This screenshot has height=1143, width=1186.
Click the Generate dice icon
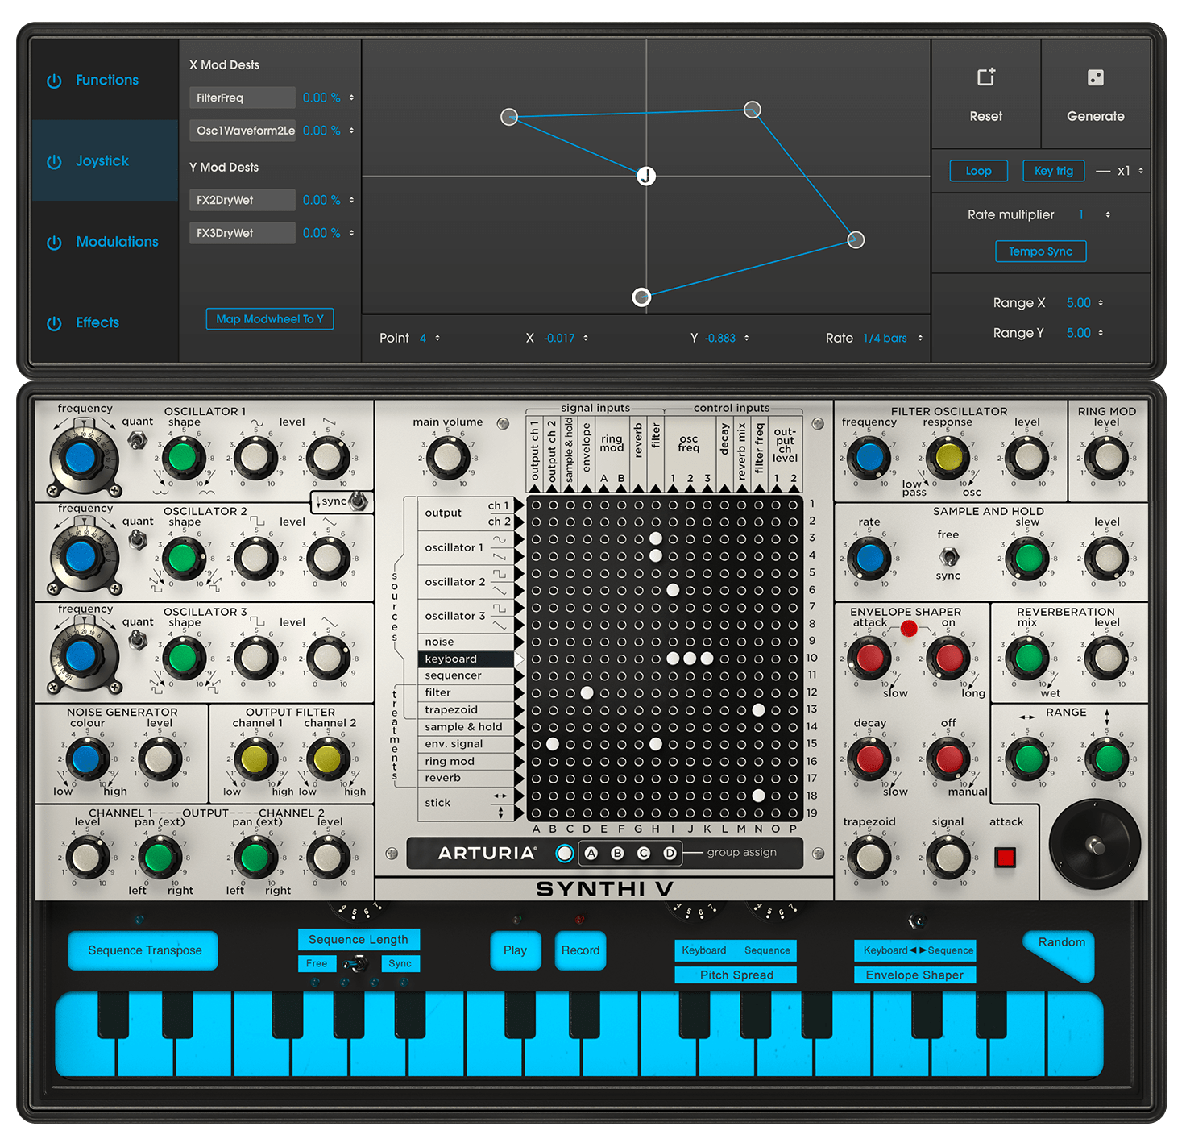[1095, 77]
